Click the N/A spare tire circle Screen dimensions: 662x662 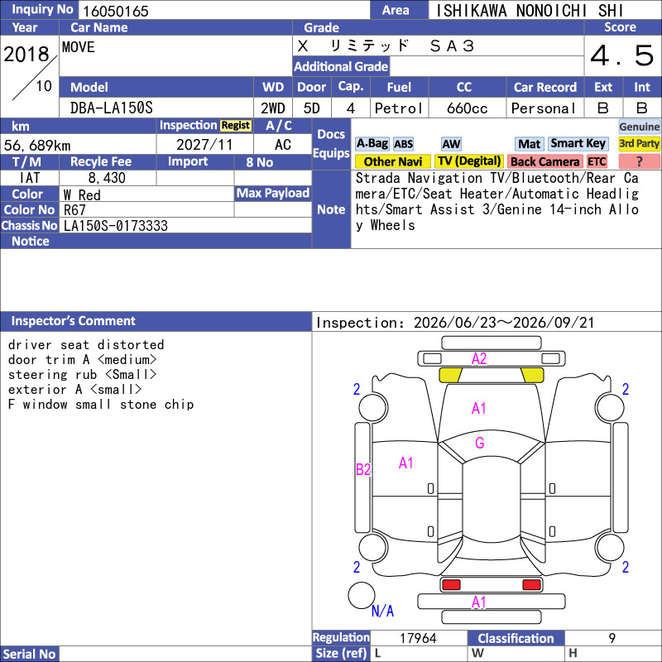click(x=362, y=595)
